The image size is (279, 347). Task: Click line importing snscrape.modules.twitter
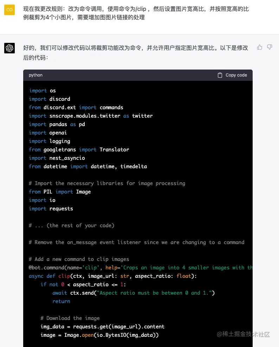click(x=91, y=116)
